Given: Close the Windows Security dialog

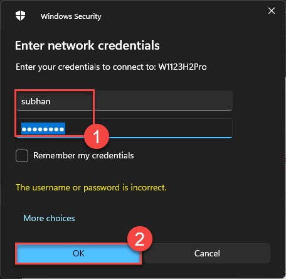Looking at the screenshot, I should 272,11.
